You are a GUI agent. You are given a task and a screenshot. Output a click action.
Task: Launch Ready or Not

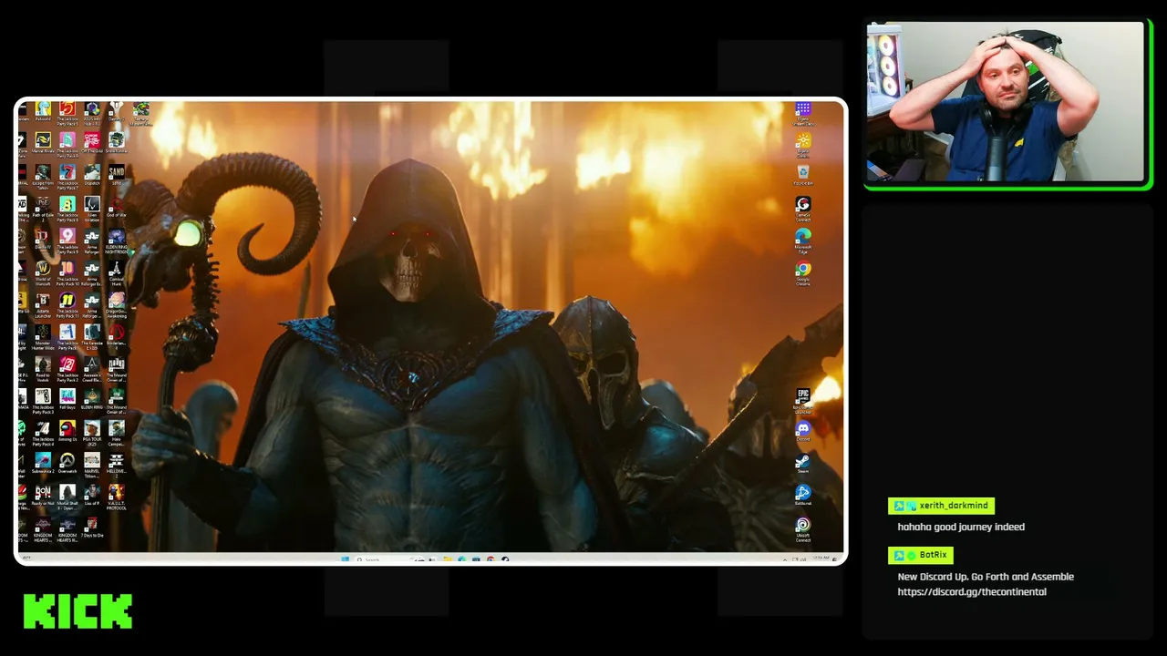pyautogui.click(x=43, y=497)
